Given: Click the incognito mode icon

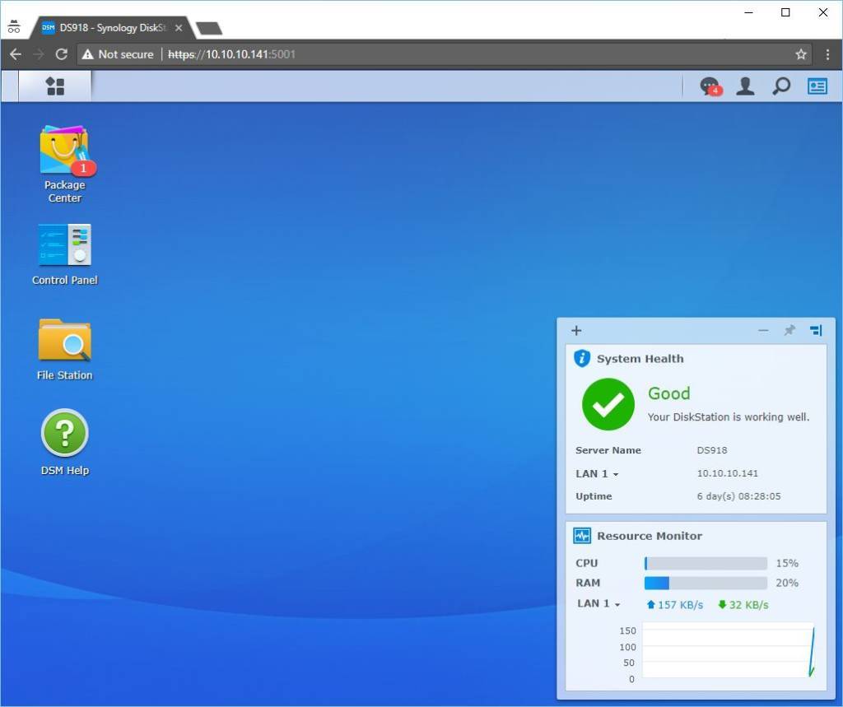Looking at the screenshot, I should (14, 27).
